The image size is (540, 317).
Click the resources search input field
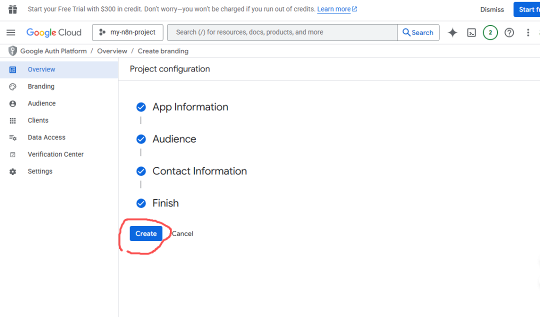point(282,32)
